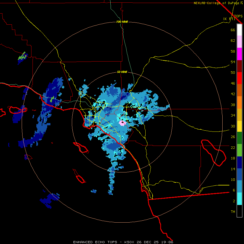Click the '50 NMI' range ring label

[122, 72]
